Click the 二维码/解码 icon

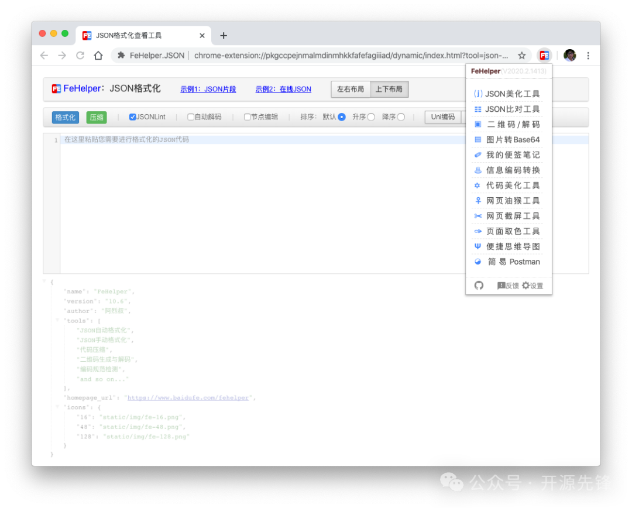(478, 124)
